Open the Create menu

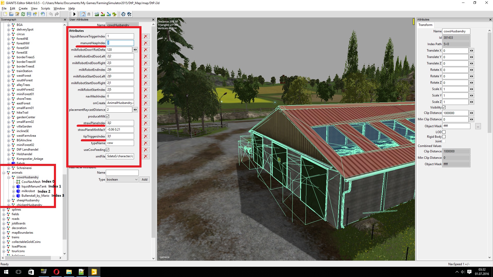tap(23, 8)
